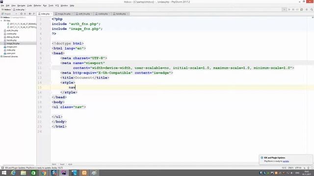Click the cursor position indicator in status bar

click(x=284, y=168)
